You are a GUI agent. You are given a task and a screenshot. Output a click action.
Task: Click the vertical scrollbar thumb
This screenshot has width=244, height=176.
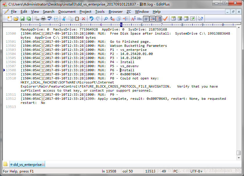tap(239, 153)
